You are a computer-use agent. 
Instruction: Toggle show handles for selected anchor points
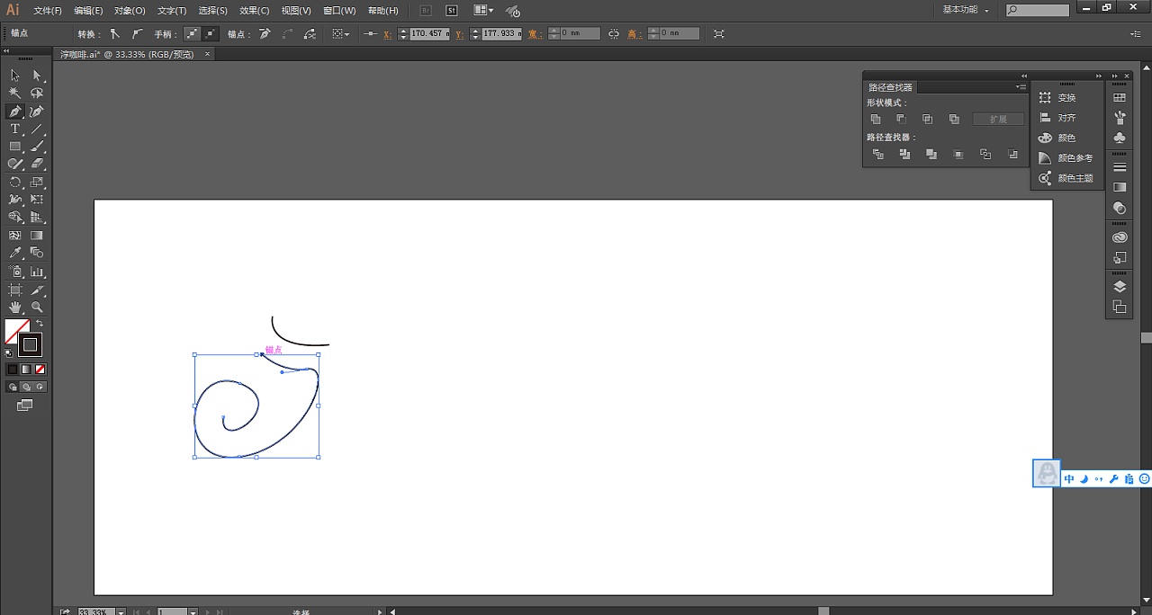(192, 33)
